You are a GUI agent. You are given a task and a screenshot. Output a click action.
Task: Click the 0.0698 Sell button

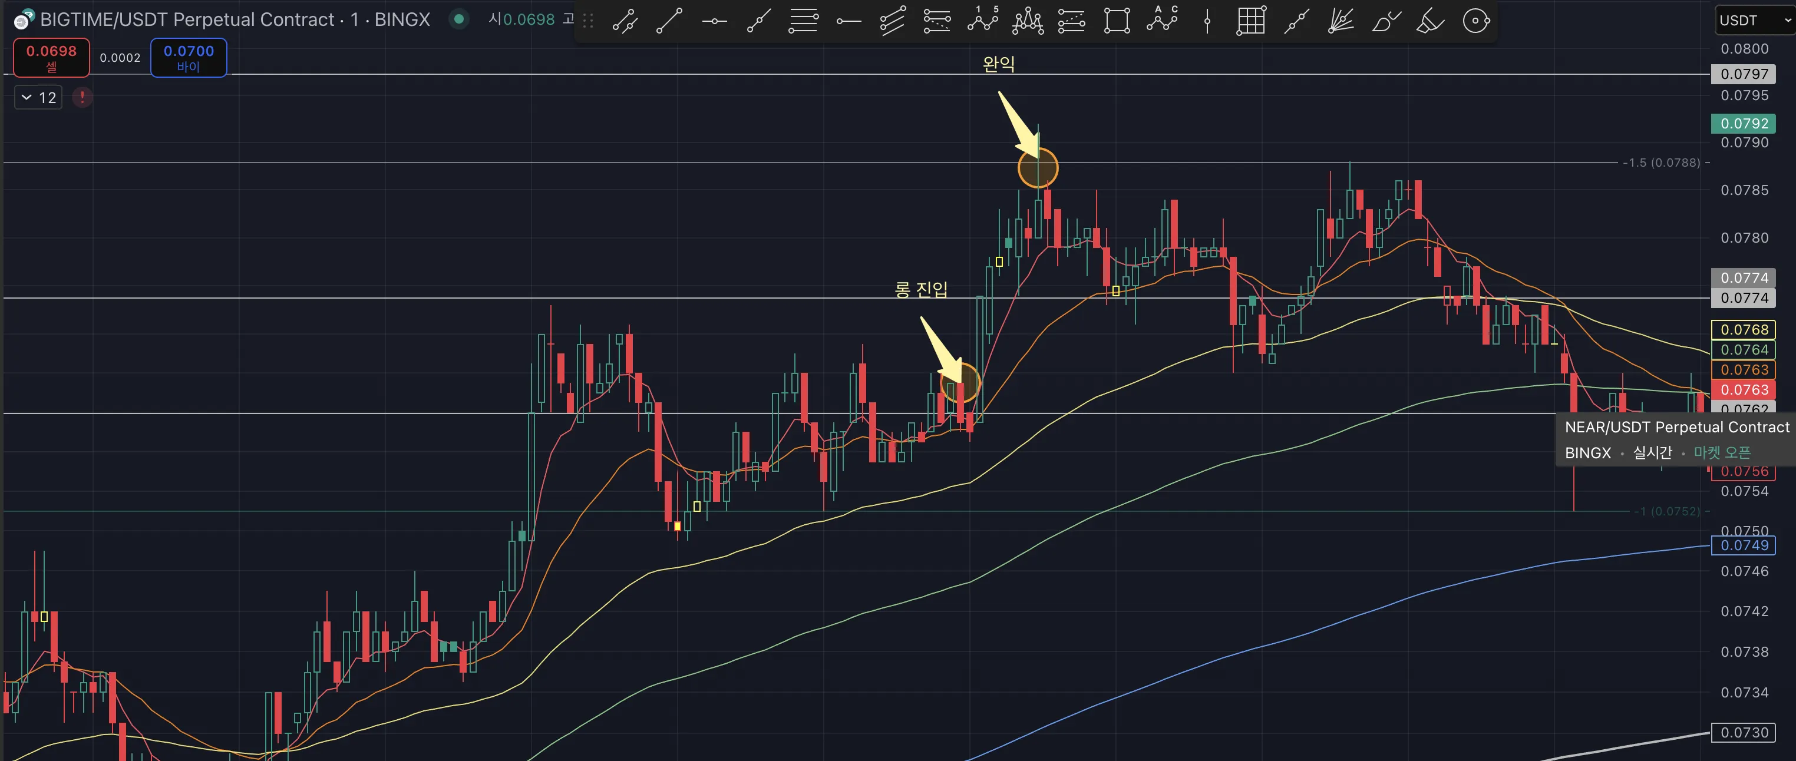[x=52, y=57]
